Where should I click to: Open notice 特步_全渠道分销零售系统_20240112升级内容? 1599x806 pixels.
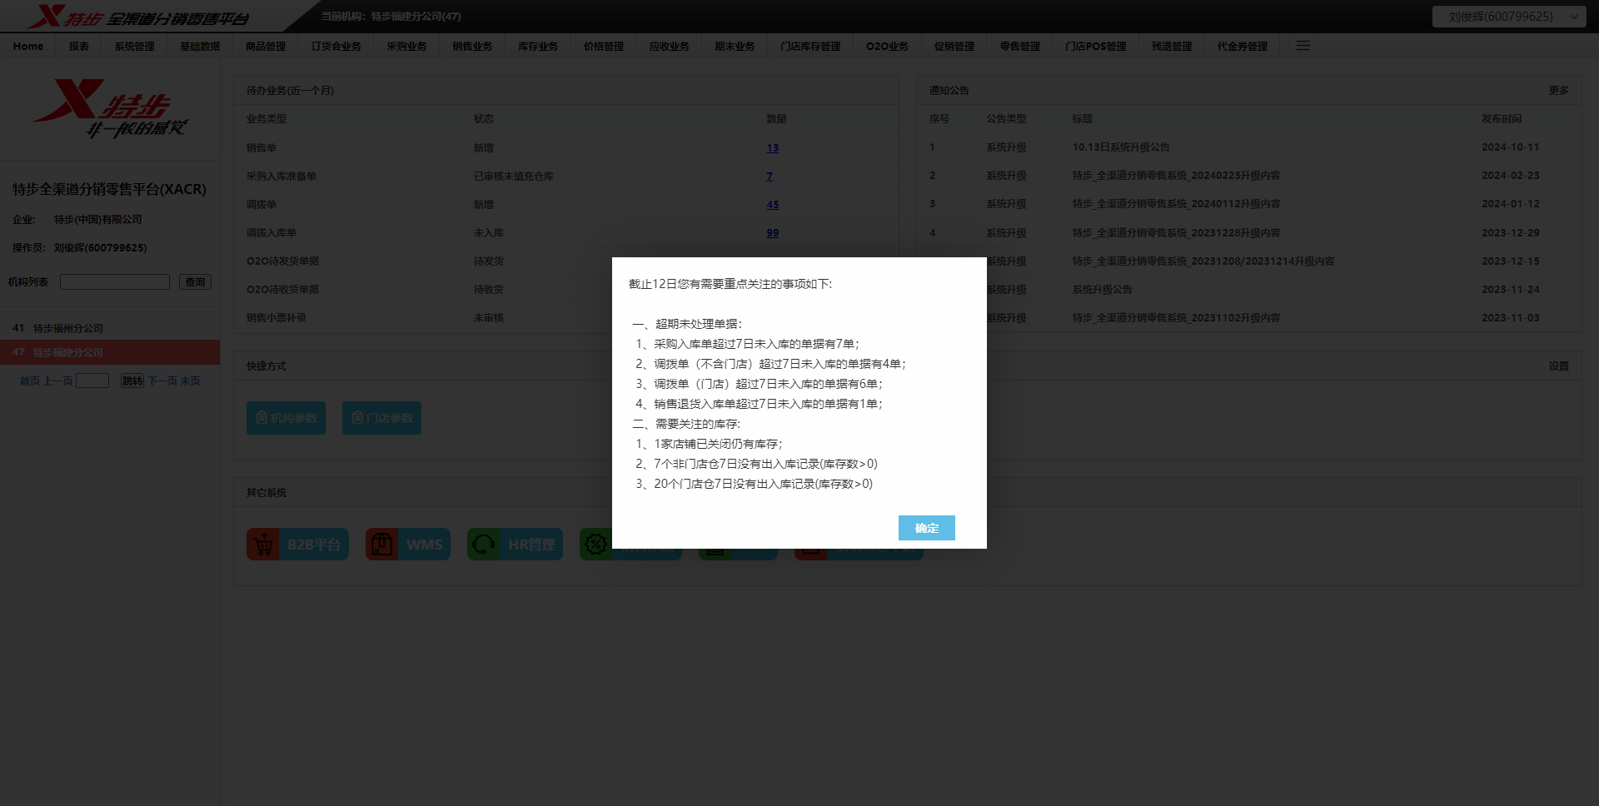tap(1176, 204)
